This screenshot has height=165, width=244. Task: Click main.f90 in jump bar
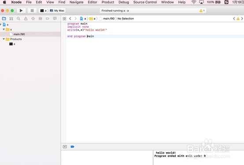(x=107, y=18)
